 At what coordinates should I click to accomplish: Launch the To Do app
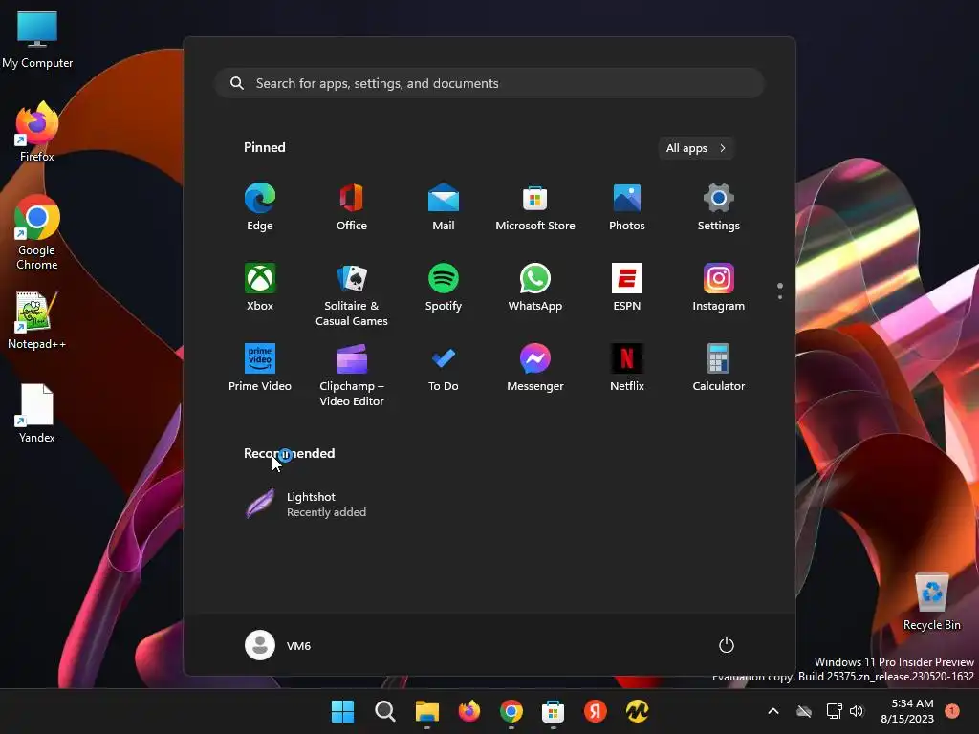pos(444,368)
